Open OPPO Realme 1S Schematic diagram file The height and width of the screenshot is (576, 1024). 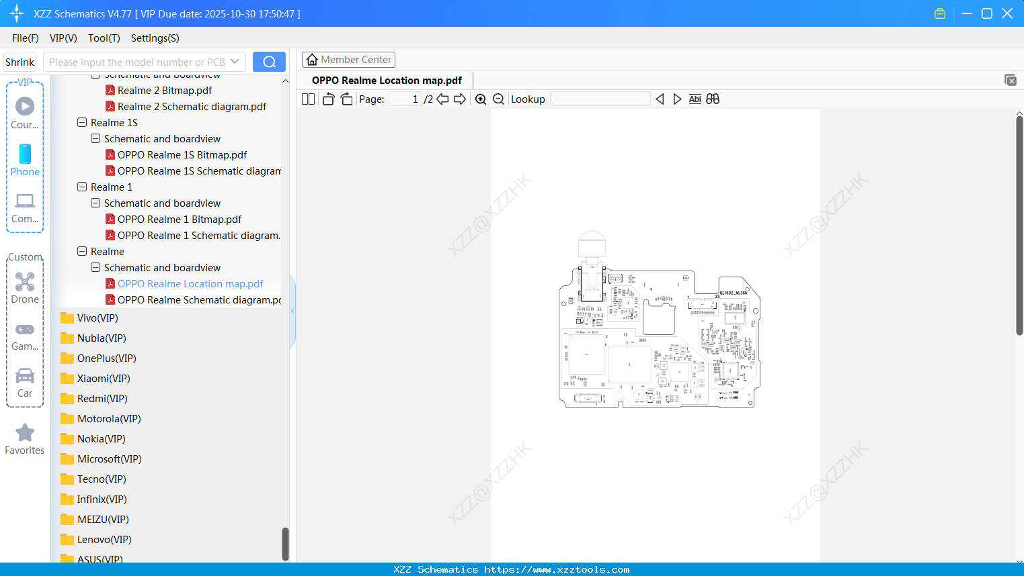[x=193, y=171]
